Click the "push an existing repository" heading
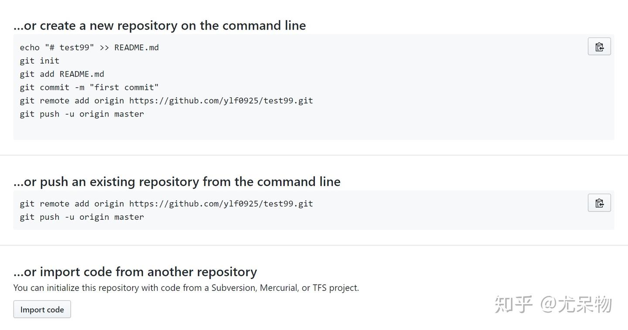Viewport: 628px width, 330px height. 177,181
